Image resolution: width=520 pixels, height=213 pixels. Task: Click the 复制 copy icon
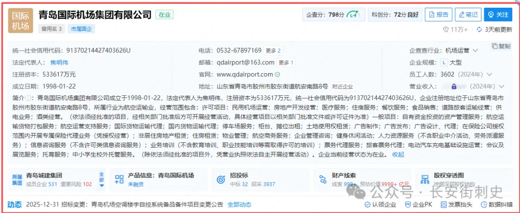point(494,46)
